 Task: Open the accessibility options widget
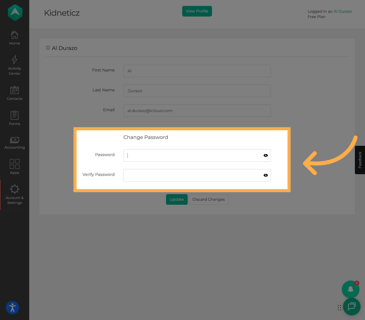12,308
